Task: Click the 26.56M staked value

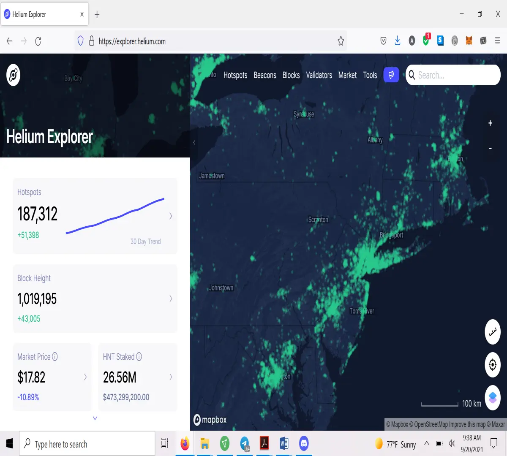Action: coord(120,377)
